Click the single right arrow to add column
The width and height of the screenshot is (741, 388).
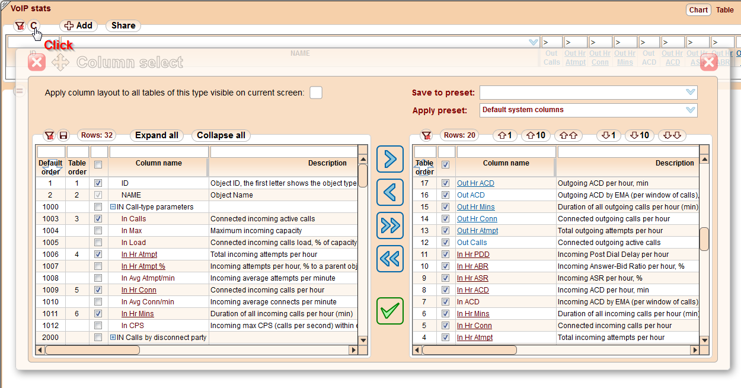[x=389, y=159]
